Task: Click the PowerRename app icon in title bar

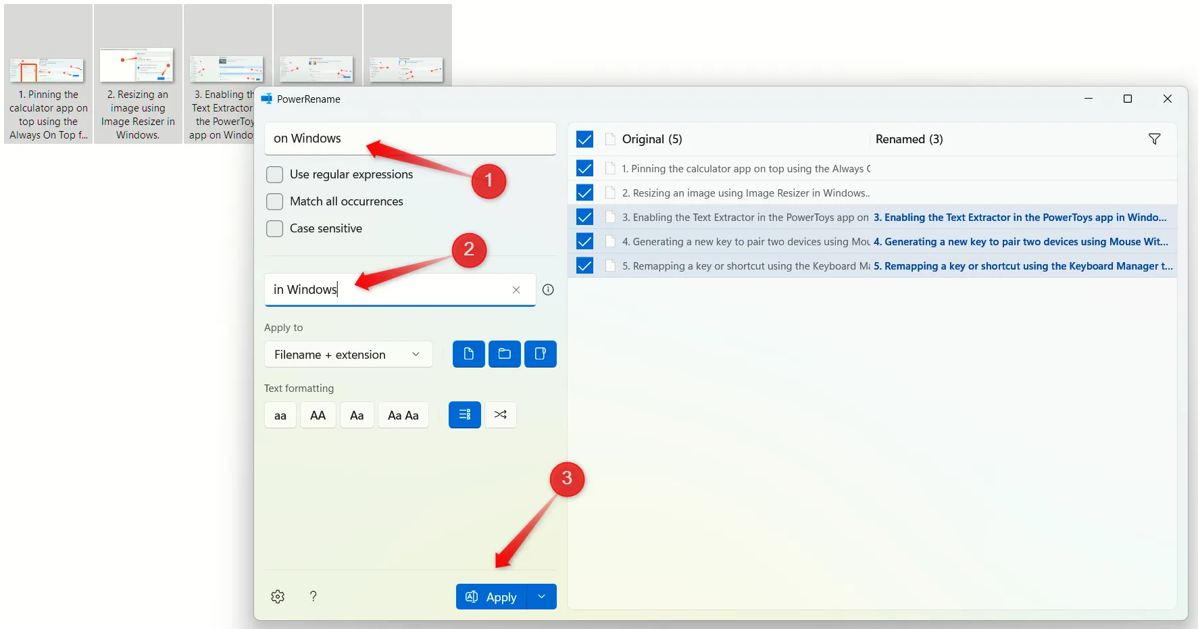Action: point(267,99)
